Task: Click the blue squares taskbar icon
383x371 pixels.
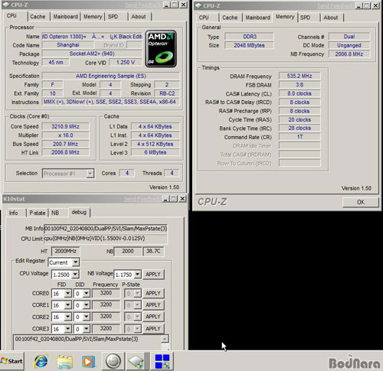Action: click(162, 361)
